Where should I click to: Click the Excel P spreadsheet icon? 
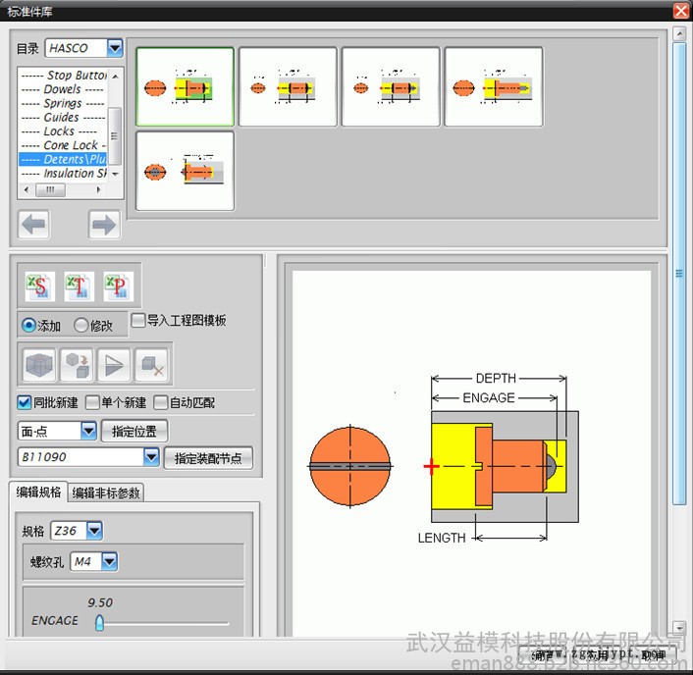pos(118,286)
